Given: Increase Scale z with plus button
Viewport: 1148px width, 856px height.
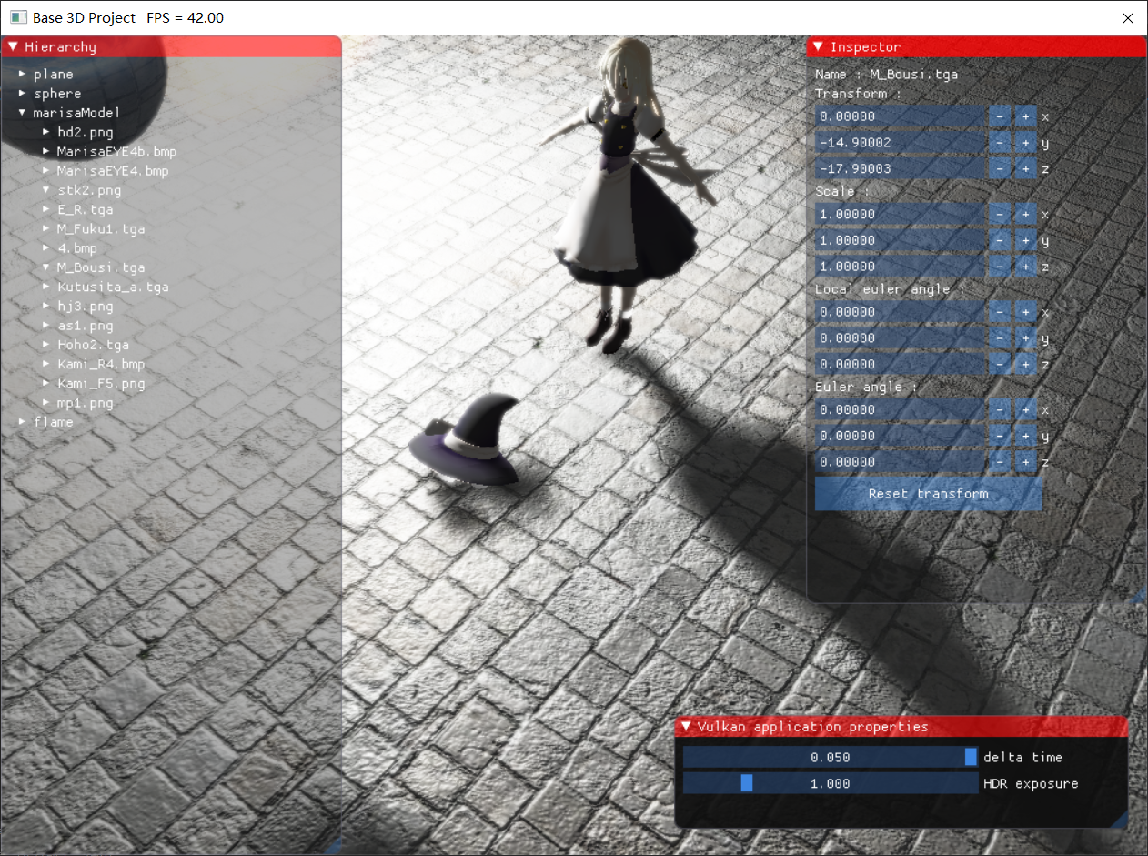Looking at the screenshot, I should point(1025,267).
